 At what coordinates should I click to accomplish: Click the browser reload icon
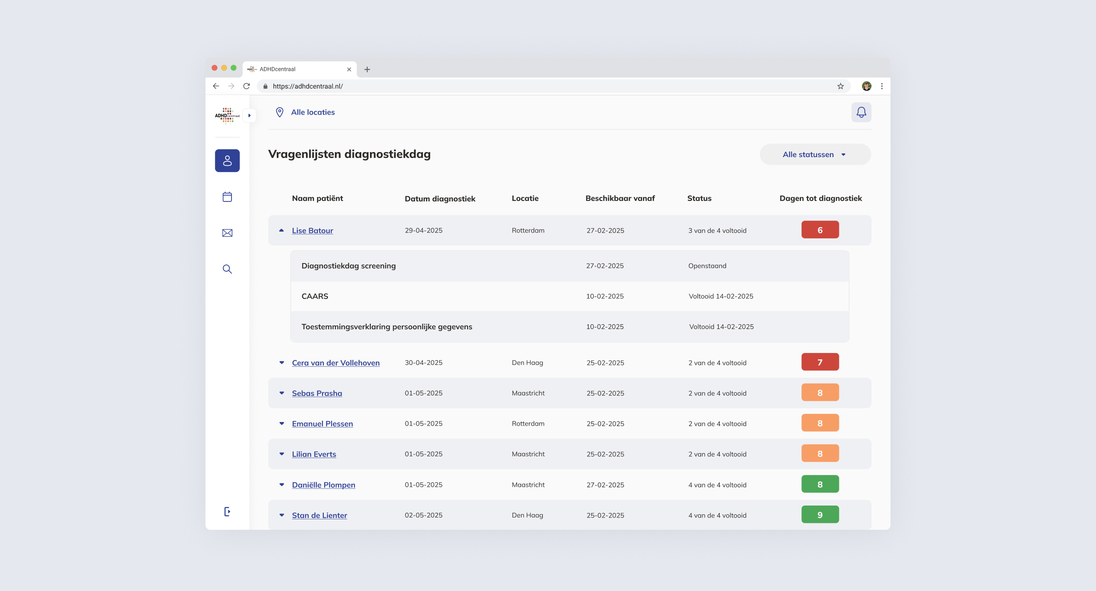click(x=247, y=86)
